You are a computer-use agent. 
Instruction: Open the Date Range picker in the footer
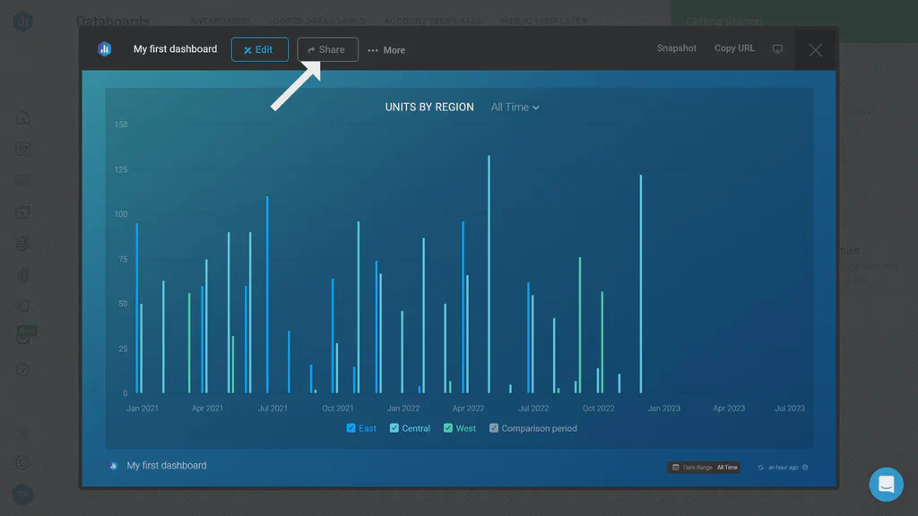[x=704, y=467]
